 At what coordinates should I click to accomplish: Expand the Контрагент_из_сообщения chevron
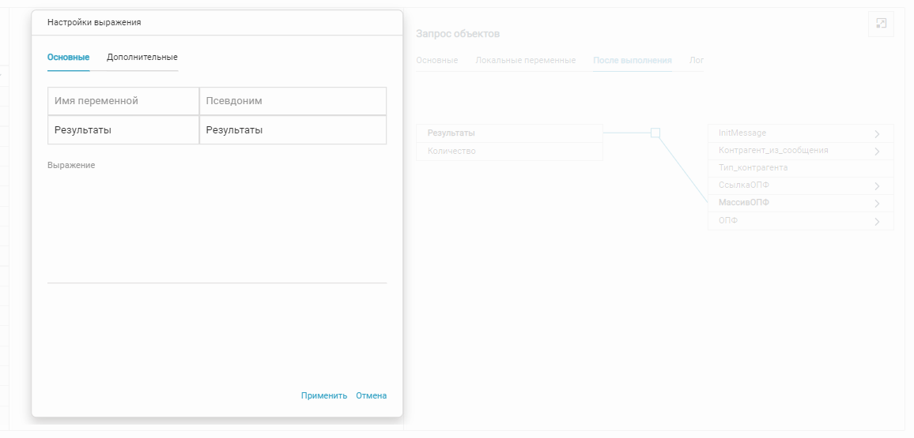[x=877, y=152]
